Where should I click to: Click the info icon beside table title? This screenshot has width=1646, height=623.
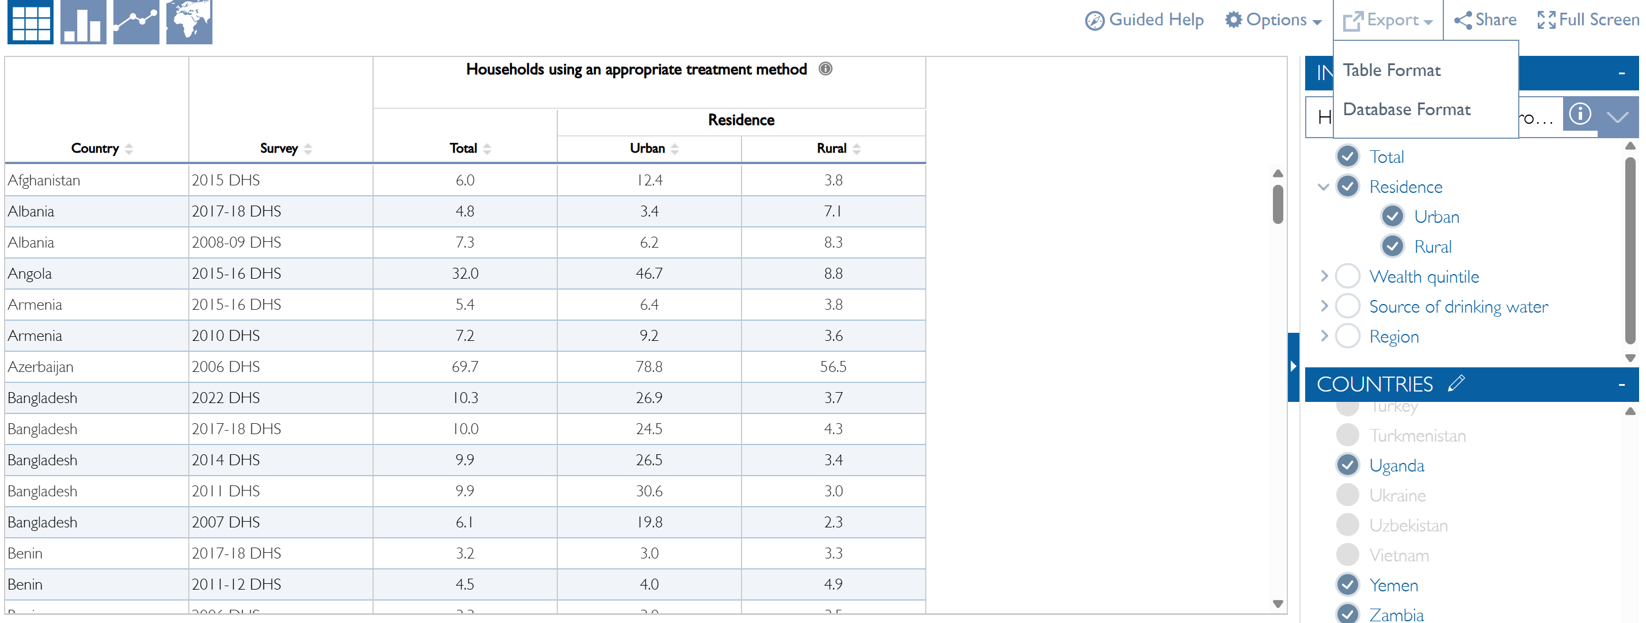(826, 69)
